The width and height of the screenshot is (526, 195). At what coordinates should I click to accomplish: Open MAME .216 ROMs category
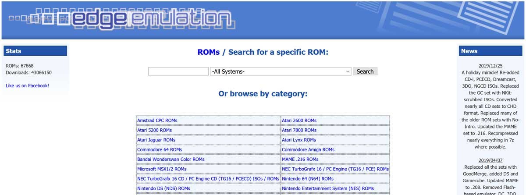click(x=300, y=160)
